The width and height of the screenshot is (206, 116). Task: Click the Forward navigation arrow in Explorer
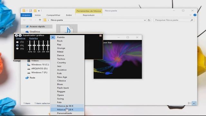(30, 20)
